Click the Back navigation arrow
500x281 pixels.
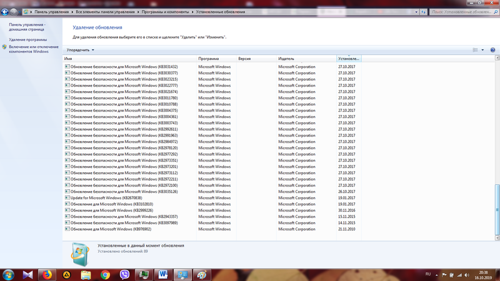(x=4, y=12)
